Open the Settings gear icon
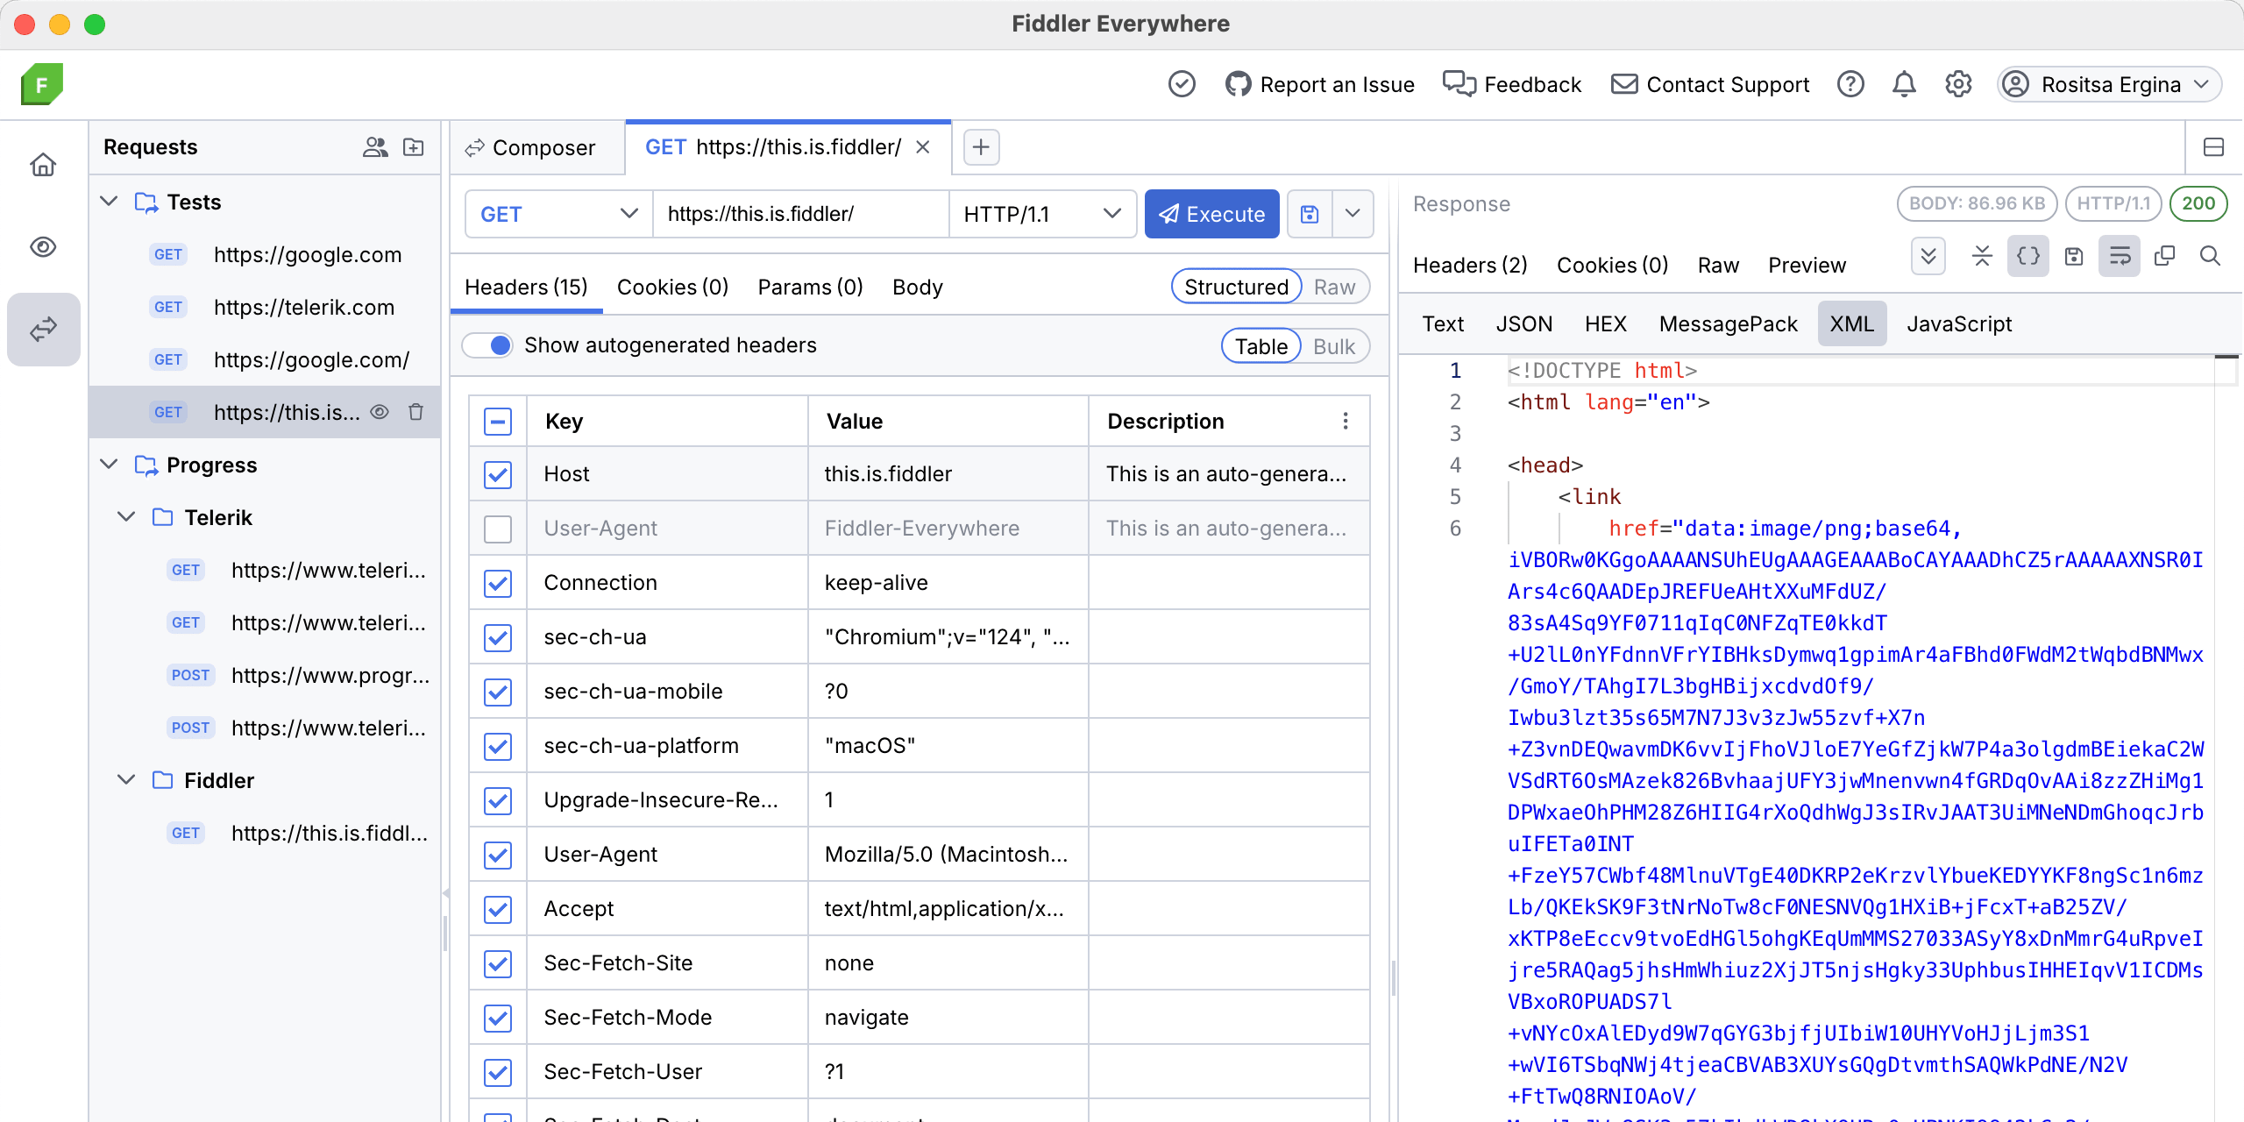2244x1122 pixels. coord(1958,84)
